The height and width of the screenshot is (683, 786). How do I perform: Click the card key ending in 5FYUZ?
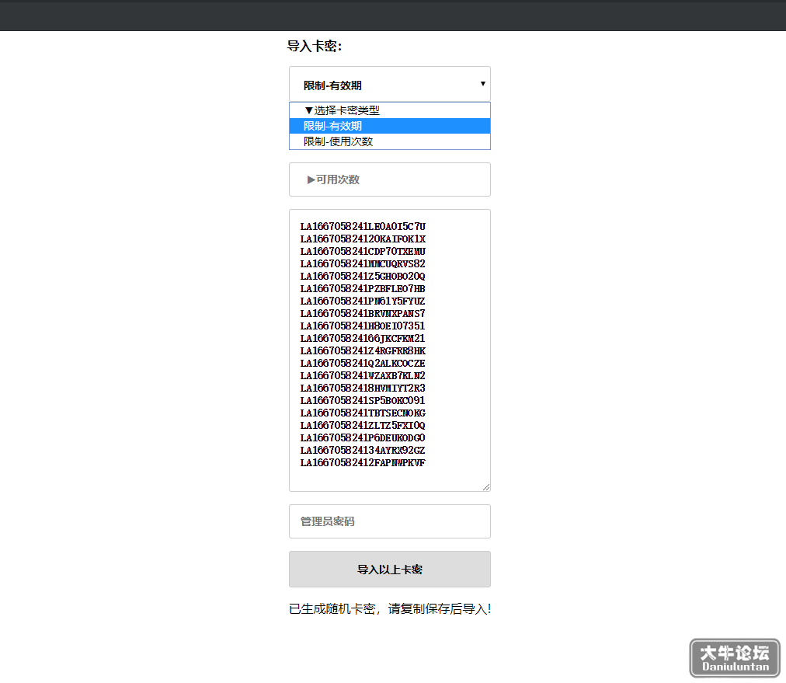pos(363,301)
